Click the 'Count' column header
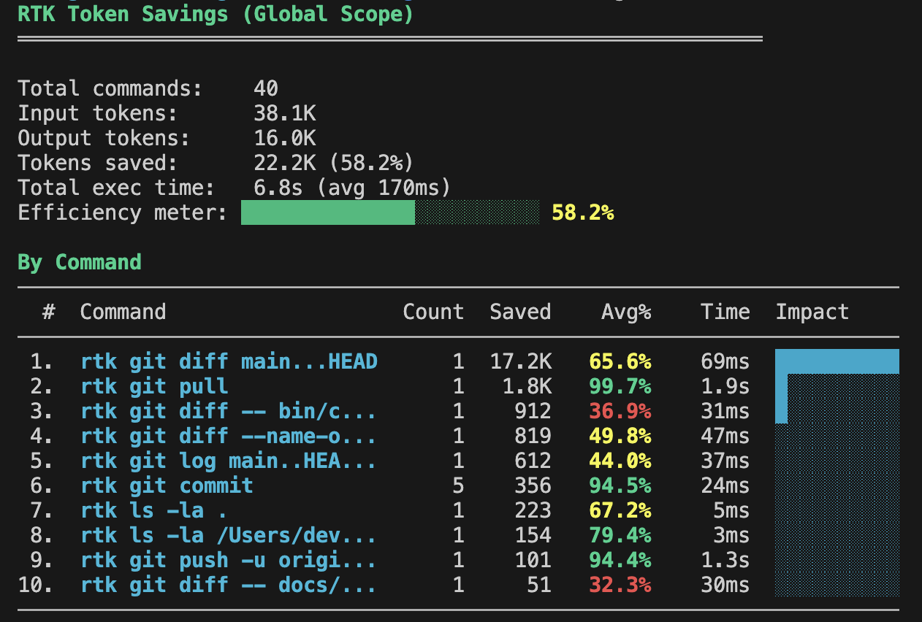Viewport: 922px width, 622px height. pyautogui.click(x=433, y=312)
